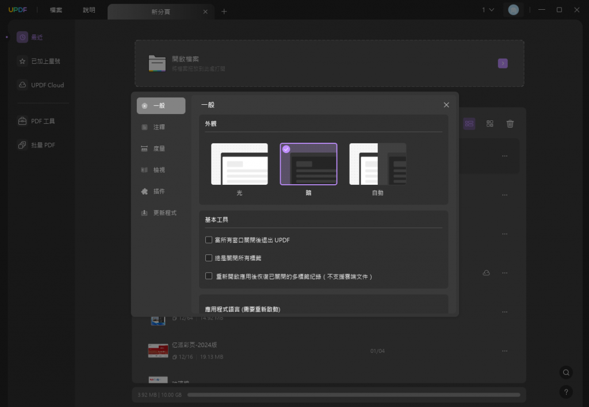Switch recent files to list view
Screen dimensions: 589x407
[469, 124]
